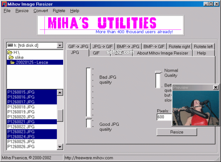Click the Miha's Utilities banner
221x162 pixels.
tap(110, 25)
